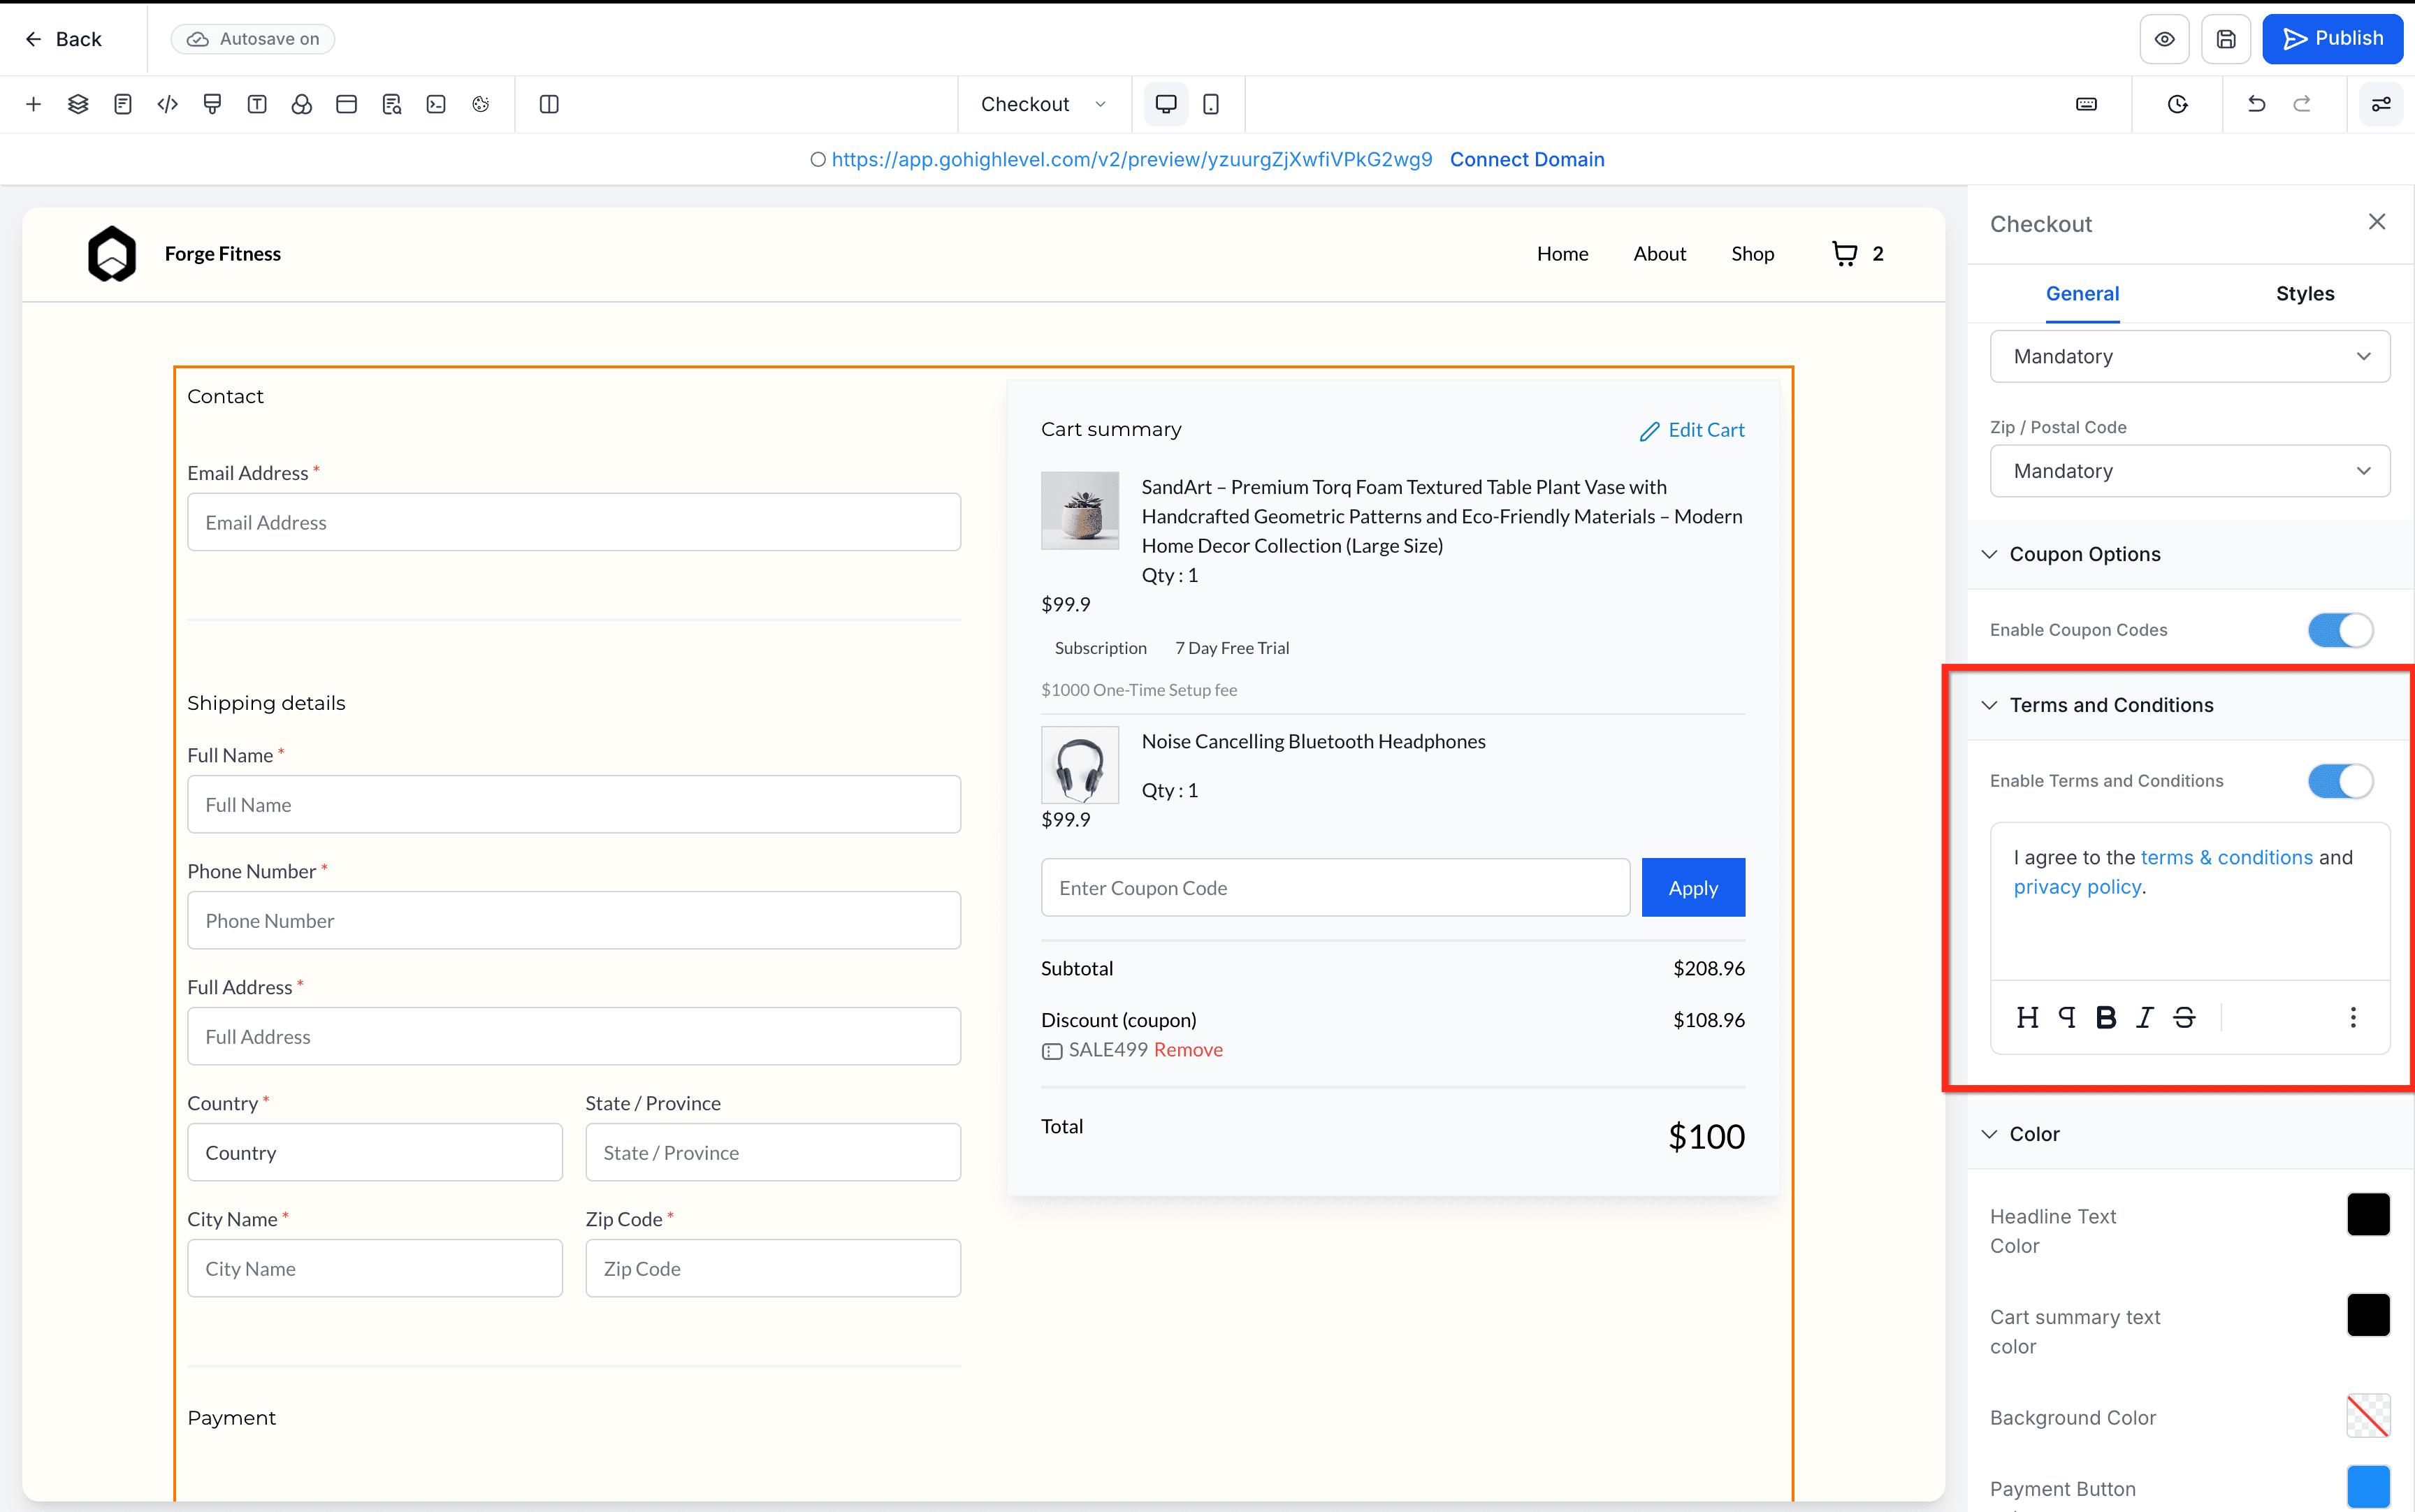Switch to the Styles tab
Viewport: 2415px width, 1512px height.
[2305, 294]
